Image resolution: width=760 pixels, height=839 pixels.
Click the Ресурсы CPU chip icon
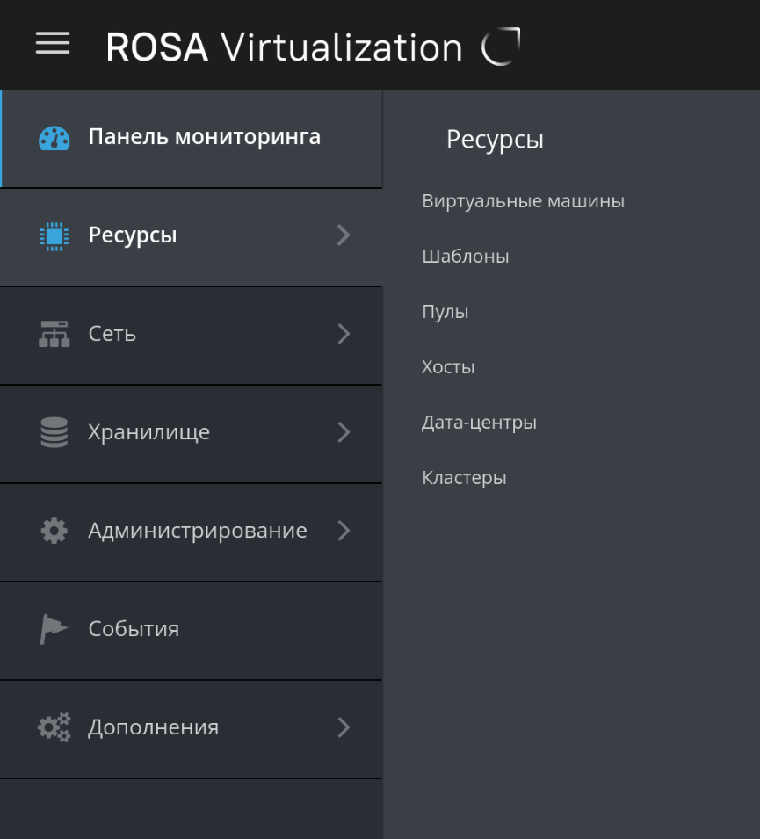(x=54, y=235)
